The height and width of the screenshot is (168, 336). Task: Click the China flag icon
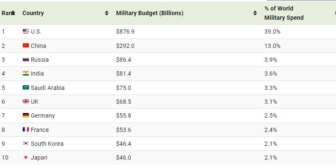(x=26, y=45)
